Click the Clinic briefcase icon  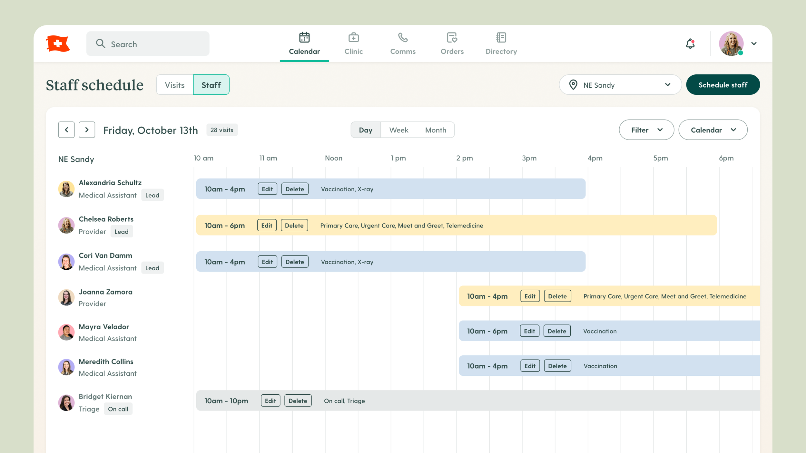click(354, 37)
